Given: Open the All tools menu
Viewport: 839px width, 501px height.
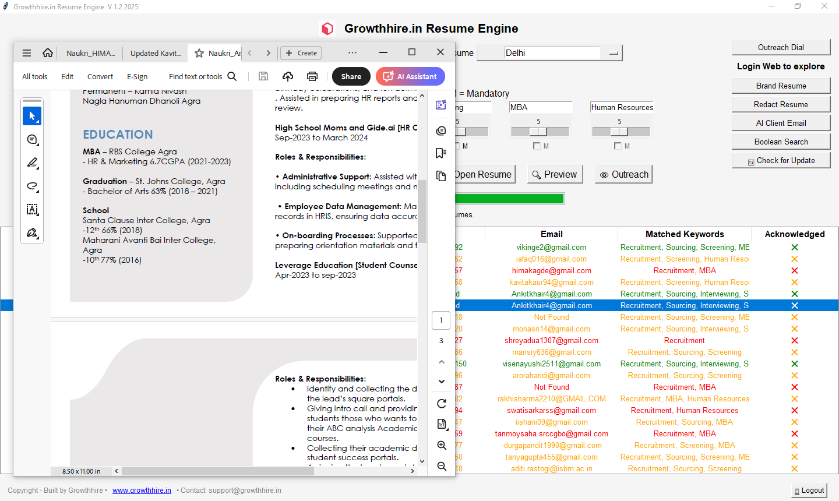Looking at the screenshot, I should tap(35, 76).
